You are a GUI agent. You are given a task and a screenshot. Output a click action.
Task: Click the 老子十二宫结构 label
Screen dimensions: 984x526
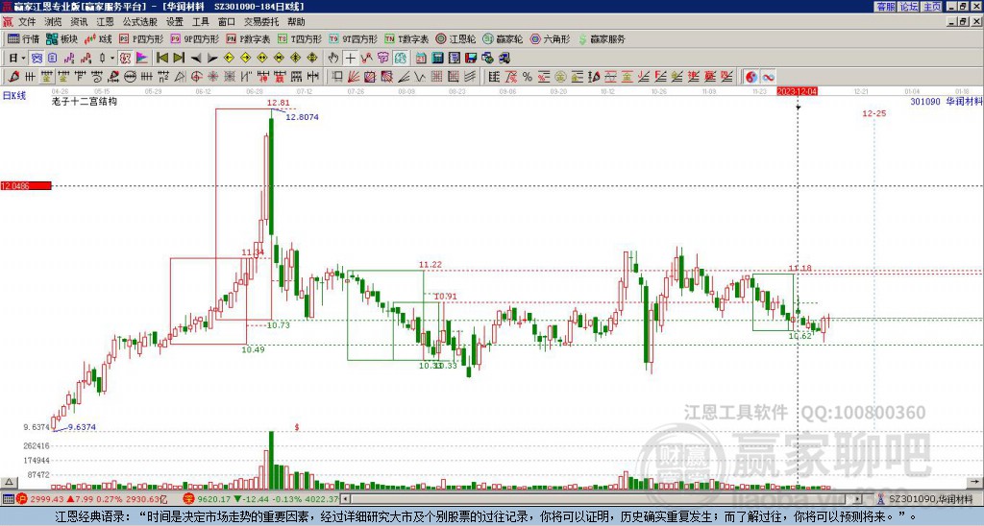[85, 101]
